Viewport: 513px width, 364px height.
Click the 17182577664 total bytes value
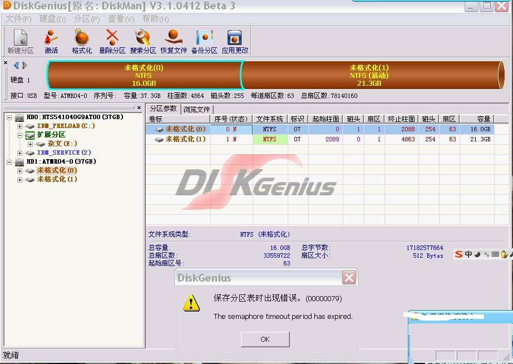(x=425, y=248)
